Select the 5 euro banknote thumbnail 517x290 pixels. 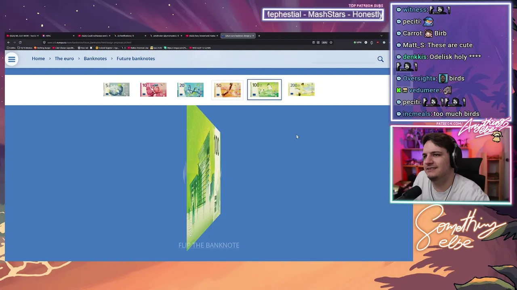click(x=116, y=89)
